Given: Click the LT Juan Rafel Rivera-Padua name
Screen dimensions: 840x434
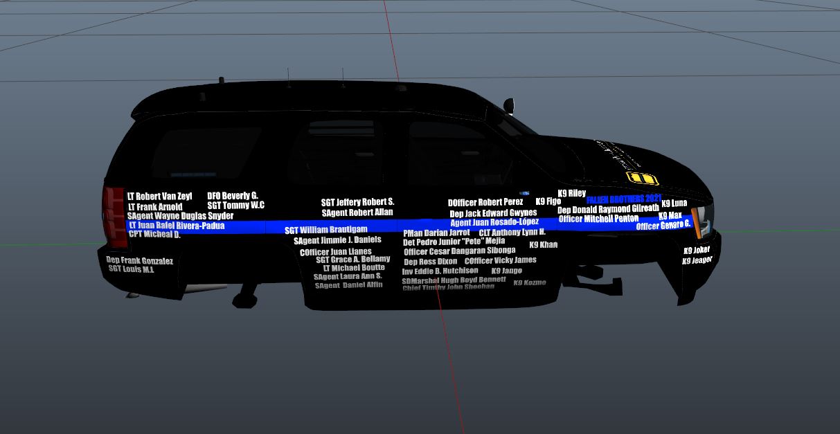Looking at the screenshot, I should pyautogui.click(x=177, y=226).
